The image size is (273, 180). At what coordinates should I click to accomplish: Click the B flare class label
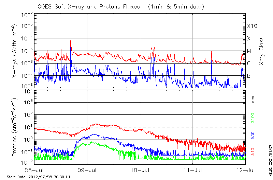249,76
